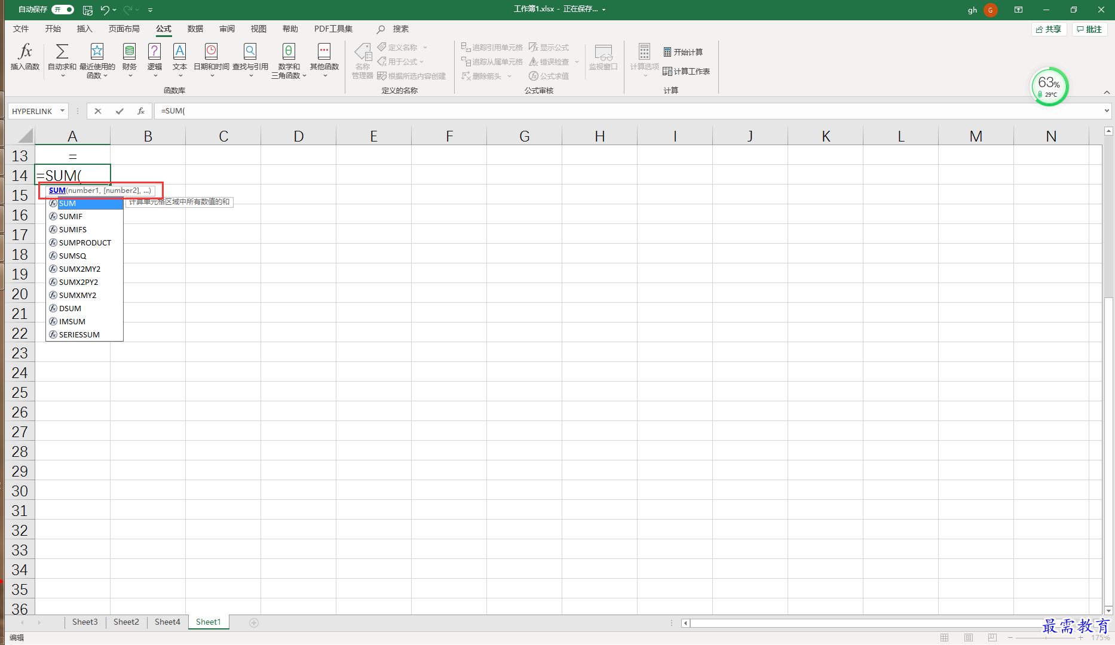
Task: Toggle the AutoSave switch
Action: click(63, 10)
